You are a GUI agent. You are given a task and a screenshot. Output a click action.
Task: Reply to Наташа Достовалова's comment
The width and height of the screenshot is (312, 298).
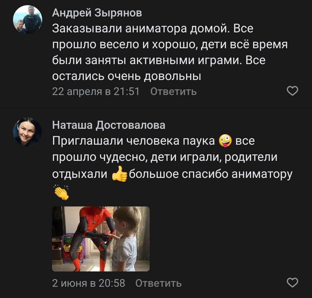point(158,283)
